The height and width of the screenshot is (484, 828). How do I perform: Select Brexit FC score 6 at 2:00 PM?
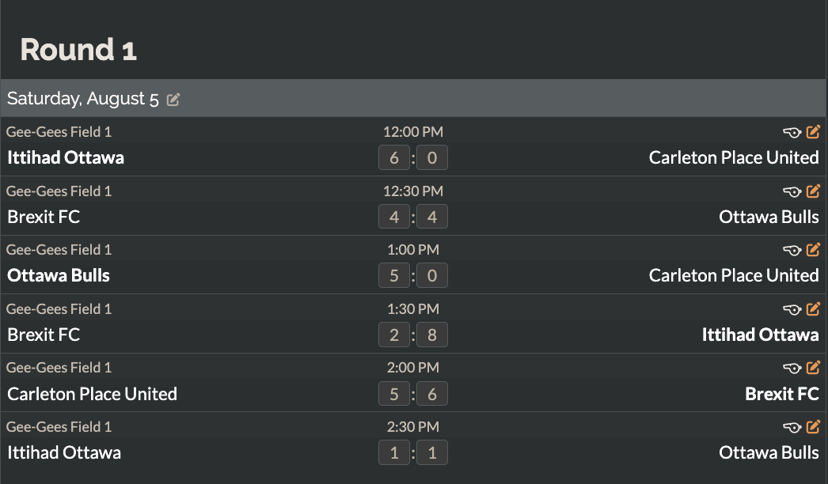pos(432,394)
